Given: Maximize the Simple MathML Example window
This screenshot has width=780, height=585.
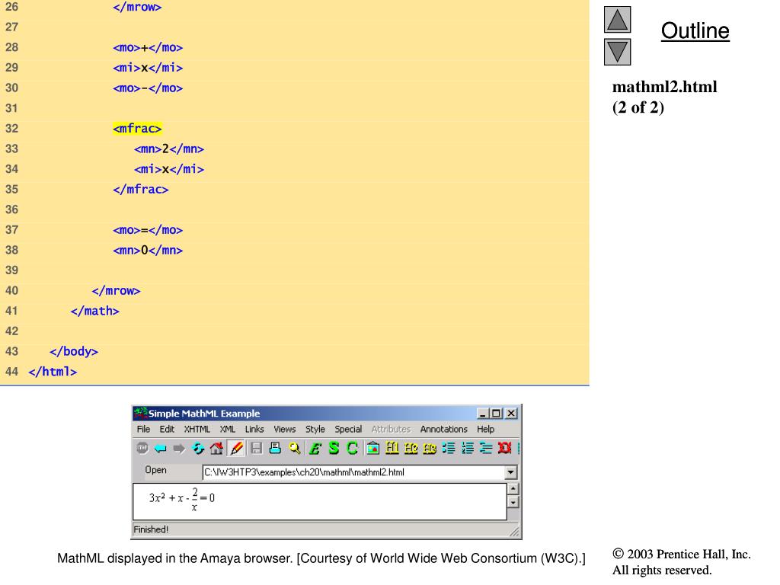Looking at the screenshot, I should (495, 414).
